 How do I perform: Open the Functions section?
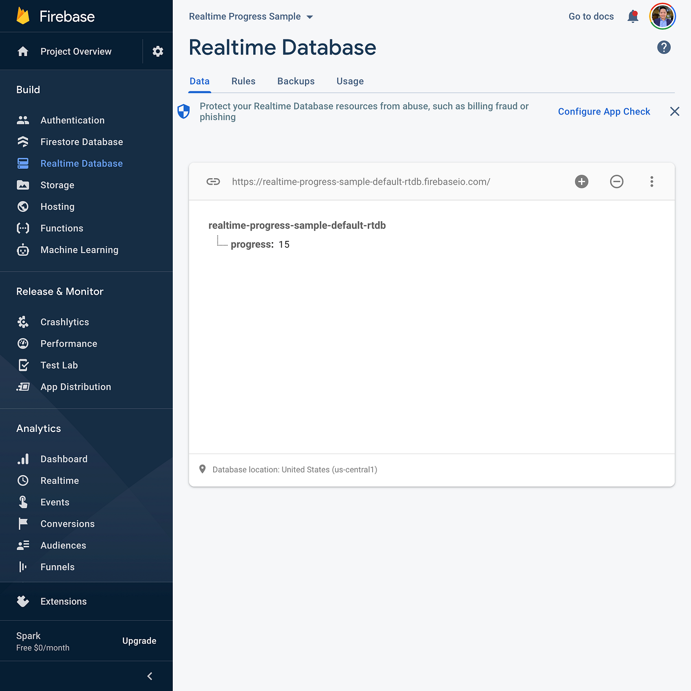[x=62, y=228]
